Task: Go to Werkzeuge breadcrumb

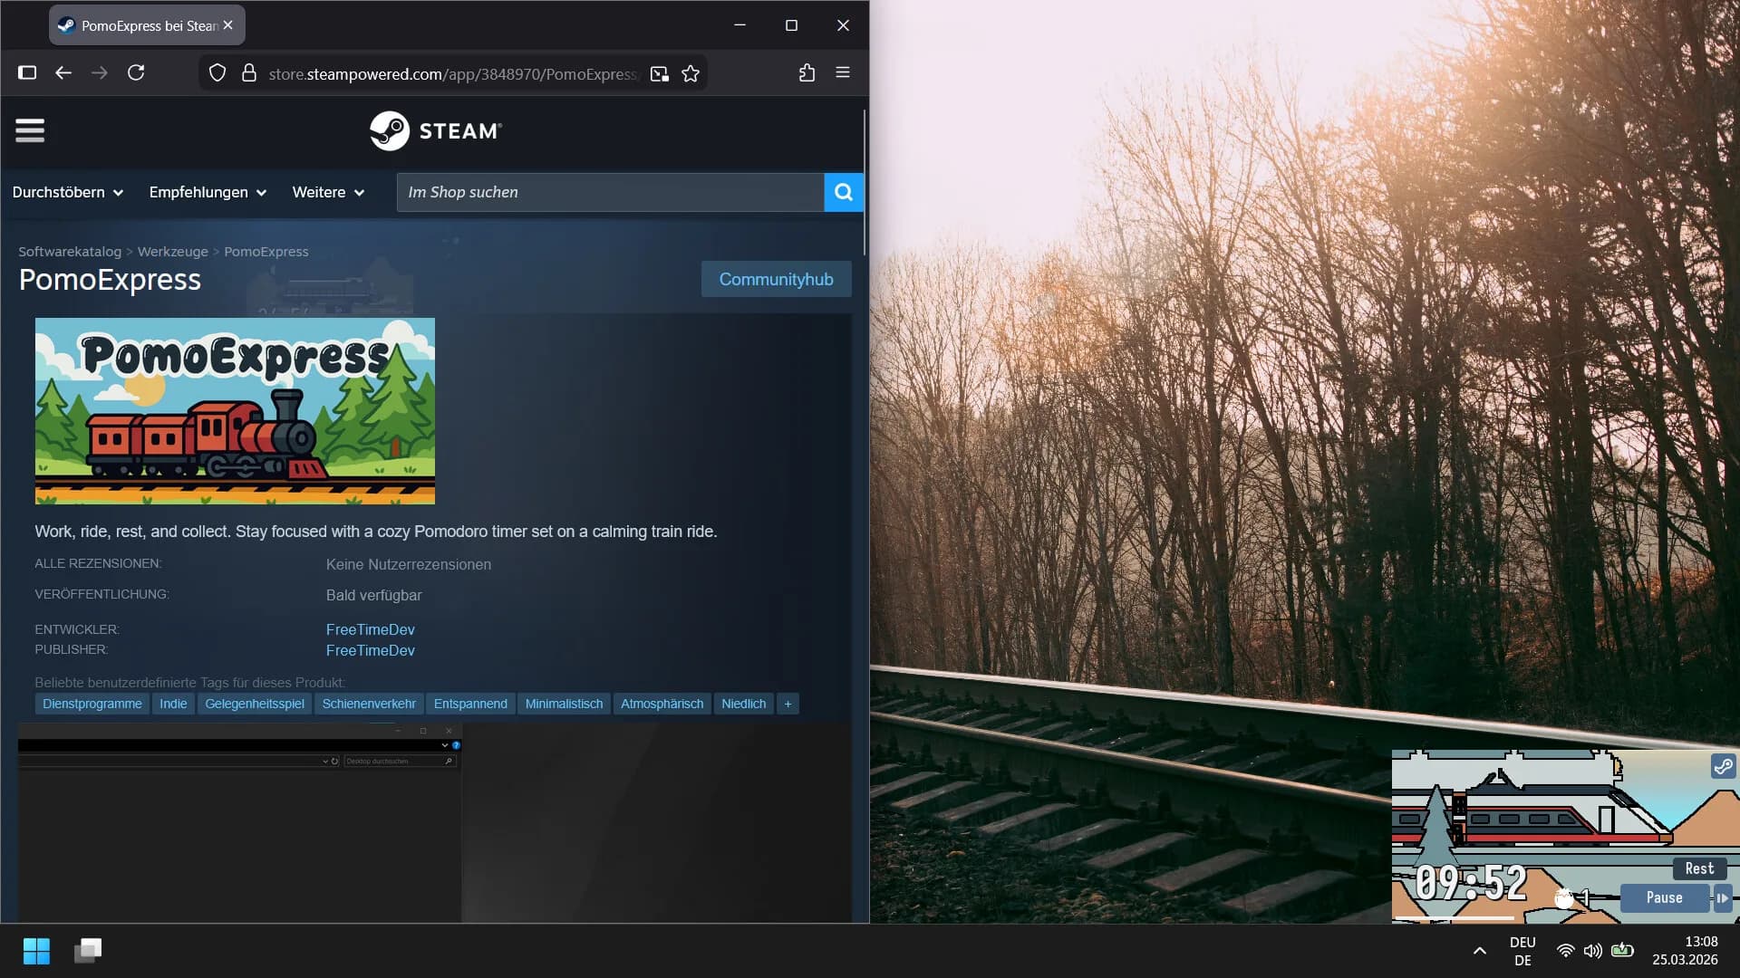Action: click(173, 252)
